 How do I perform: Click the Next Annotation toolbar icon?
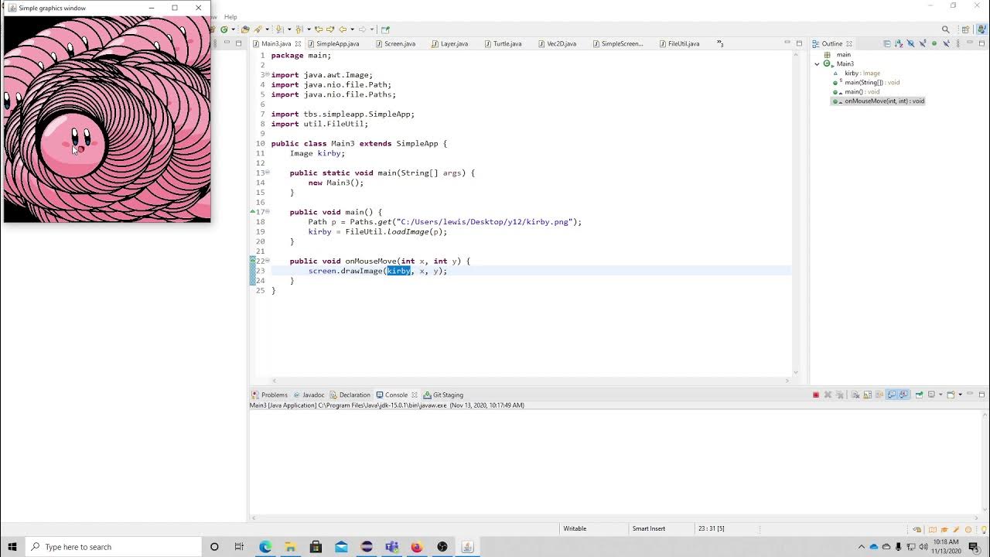(278, 29)
